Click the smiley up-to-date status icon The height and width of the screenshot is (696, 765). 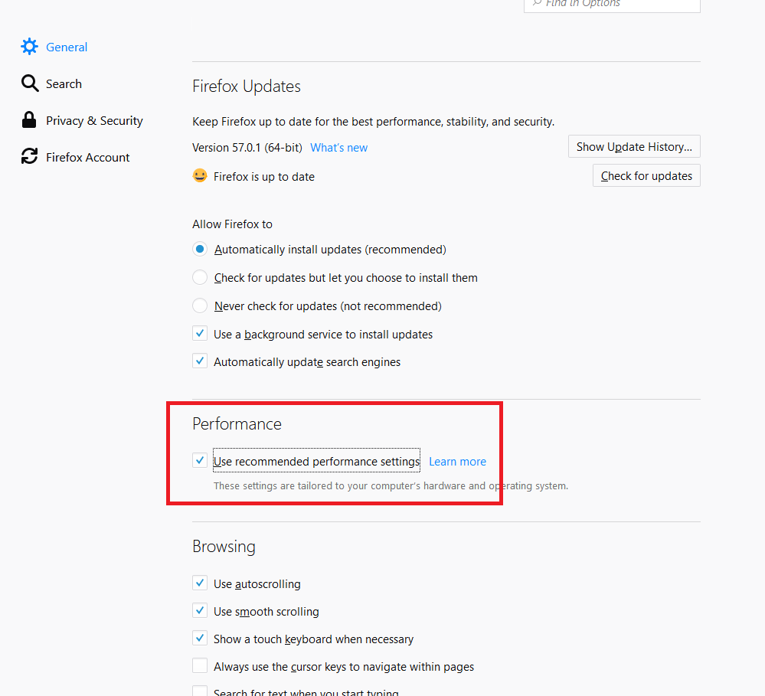[200, 175]
